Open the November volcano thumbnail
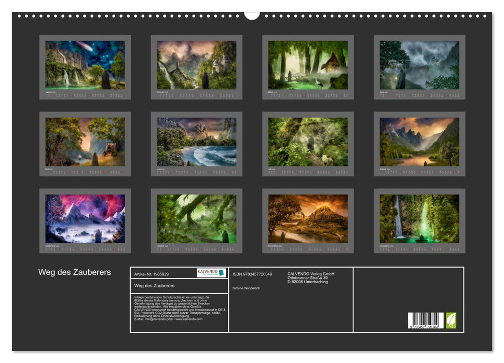Screen dimensions: 504x363 coord(308,219)
